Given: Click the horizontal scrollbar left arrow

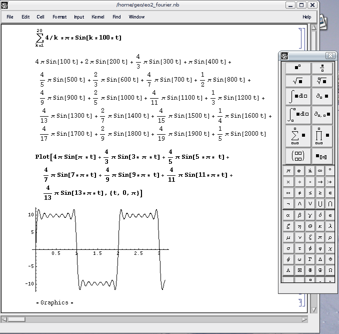Looking at the screenshot, I should coord(4,319).
